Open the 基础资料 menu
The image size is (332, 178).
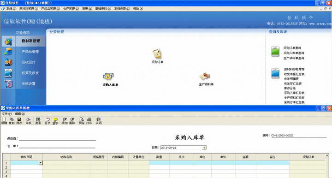(103, 9)
